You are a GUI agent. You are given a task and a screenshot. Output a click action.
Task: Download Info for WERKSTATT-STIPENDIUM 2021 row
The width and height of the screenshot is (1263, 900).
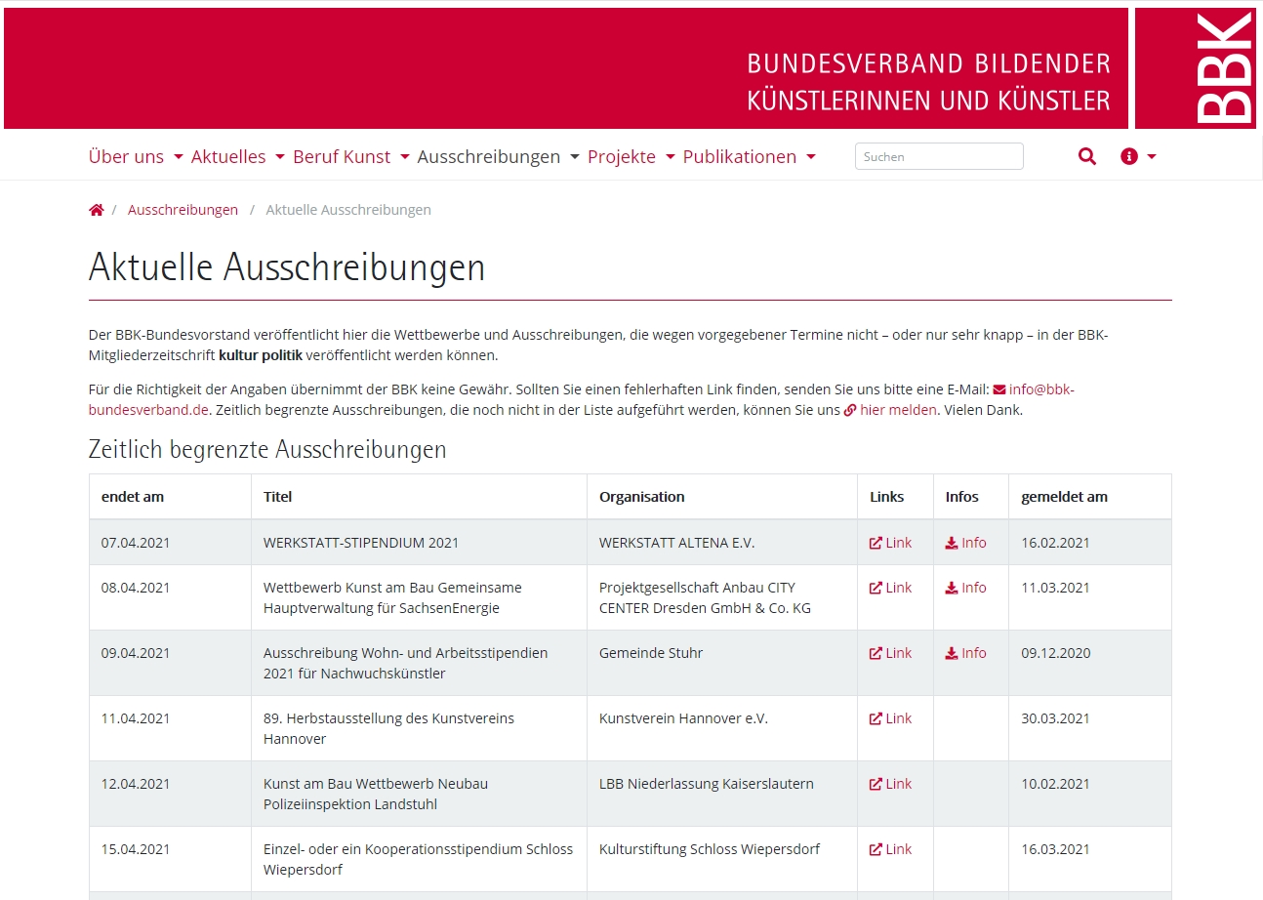pyautogui.click(x=966, y=543)
